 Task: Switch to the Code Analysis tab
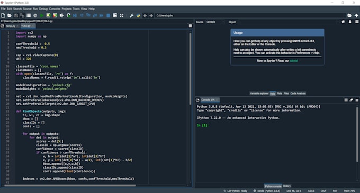298,93
